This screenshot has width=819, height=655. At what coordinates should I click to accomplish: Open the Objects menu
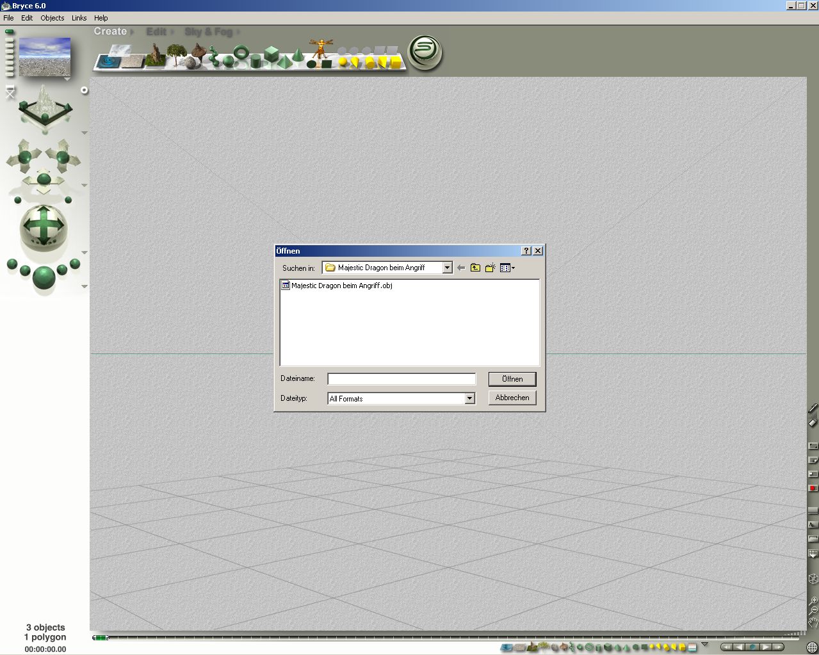(x=53, y=18)
